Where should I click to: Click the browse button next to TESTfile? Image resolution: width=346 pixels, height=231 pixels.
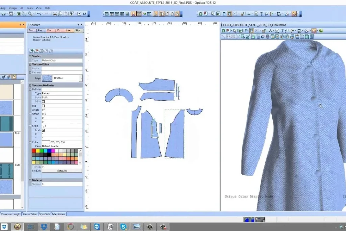(80, 78)
